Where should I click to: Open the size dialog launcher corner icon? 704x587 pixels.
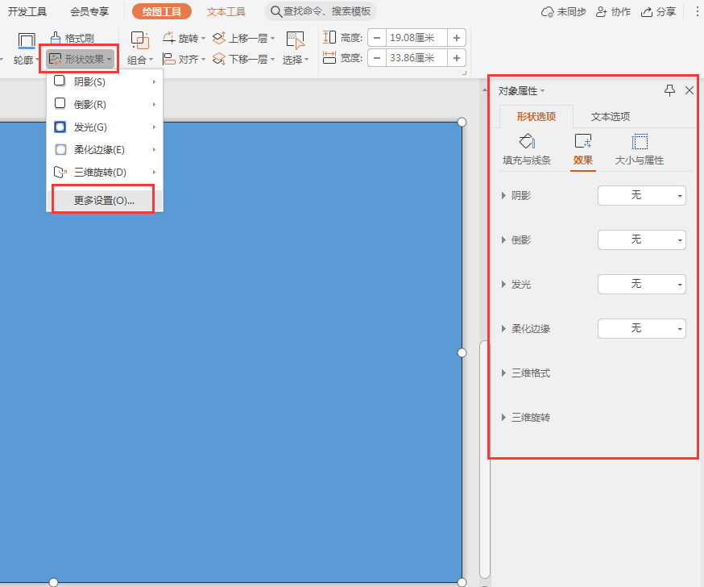pos(464,73)
